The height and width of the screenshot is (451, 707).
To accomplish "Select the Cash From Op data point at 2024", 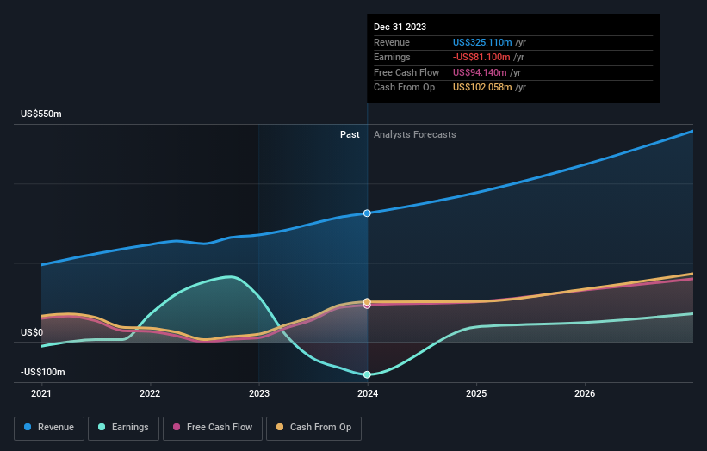I will pyautogui.click(x=367, y=302).
